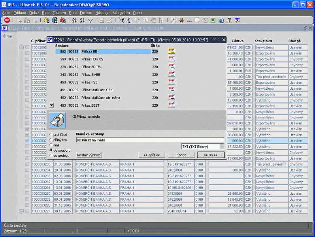Choose the 'do archívu' radio button
The image size is (315, 237).
[x=51, y=155]
